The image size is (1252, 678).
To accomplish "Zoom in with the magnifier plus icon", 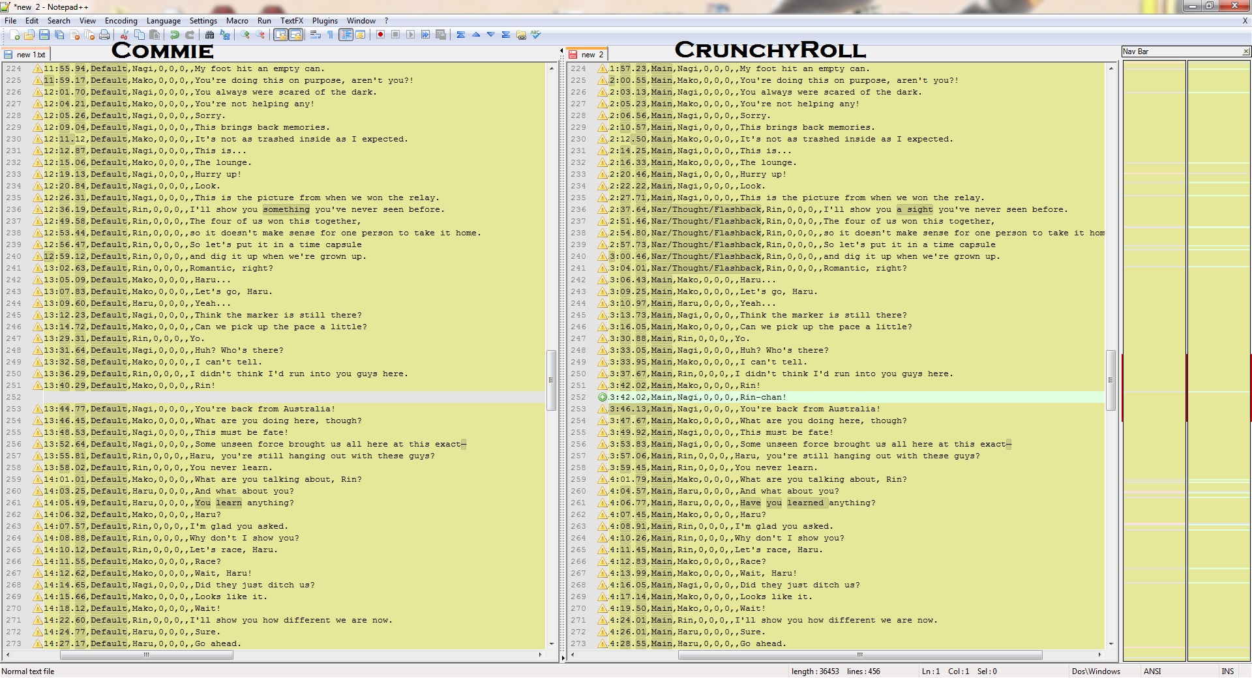I will pyautogui.click(x=245, y=35).
